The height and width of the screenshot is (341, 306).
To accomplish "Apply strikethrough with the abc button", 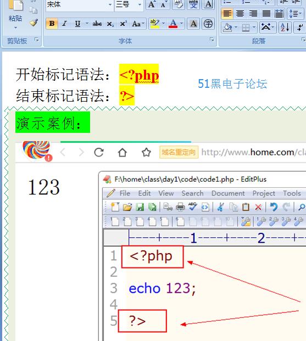I will 97,24.
